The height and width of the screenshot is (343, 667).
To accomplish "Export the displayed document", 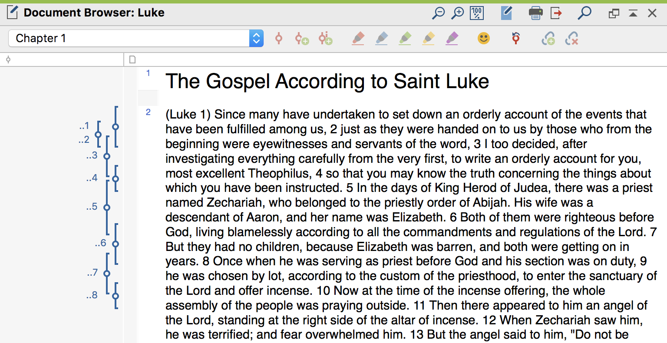I will (556, 13).
